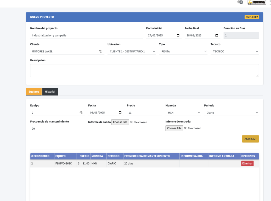This screenshot has height=201, width=271.
Task: Select the Equipos tab
Action: point(34,92)
